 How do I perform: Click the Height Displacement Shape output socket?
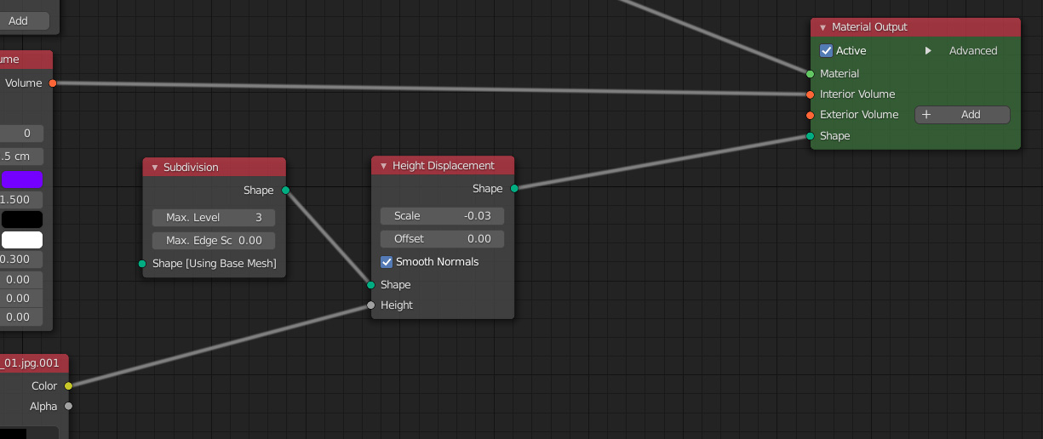(514, 188)
